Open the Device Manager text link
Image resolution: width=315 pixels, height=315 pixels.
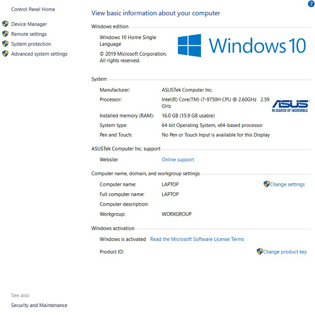click(x=29, y=24)
